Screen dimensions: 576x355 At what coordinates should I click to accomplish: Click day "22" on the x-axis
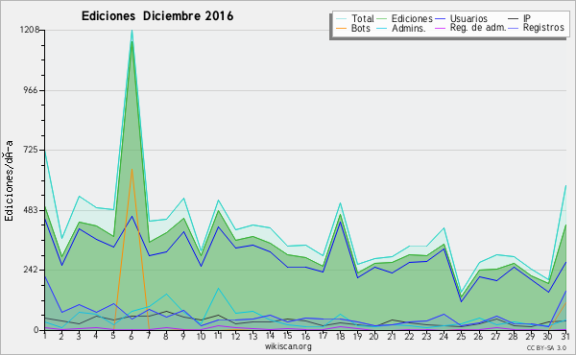coord(409,336)
